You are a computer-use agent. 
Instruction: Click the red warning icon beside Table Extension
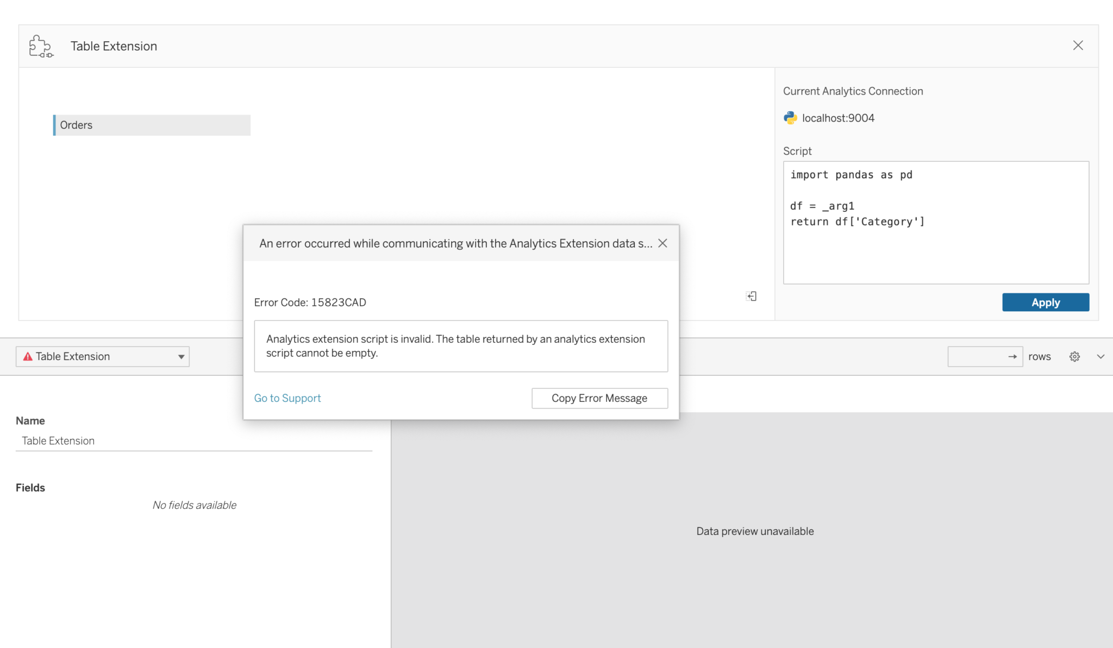click(29, 356)
